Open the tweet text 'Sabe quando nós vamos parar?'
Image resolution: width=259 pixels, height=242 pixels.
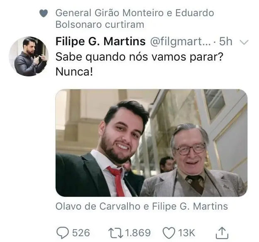coord(139,57)
